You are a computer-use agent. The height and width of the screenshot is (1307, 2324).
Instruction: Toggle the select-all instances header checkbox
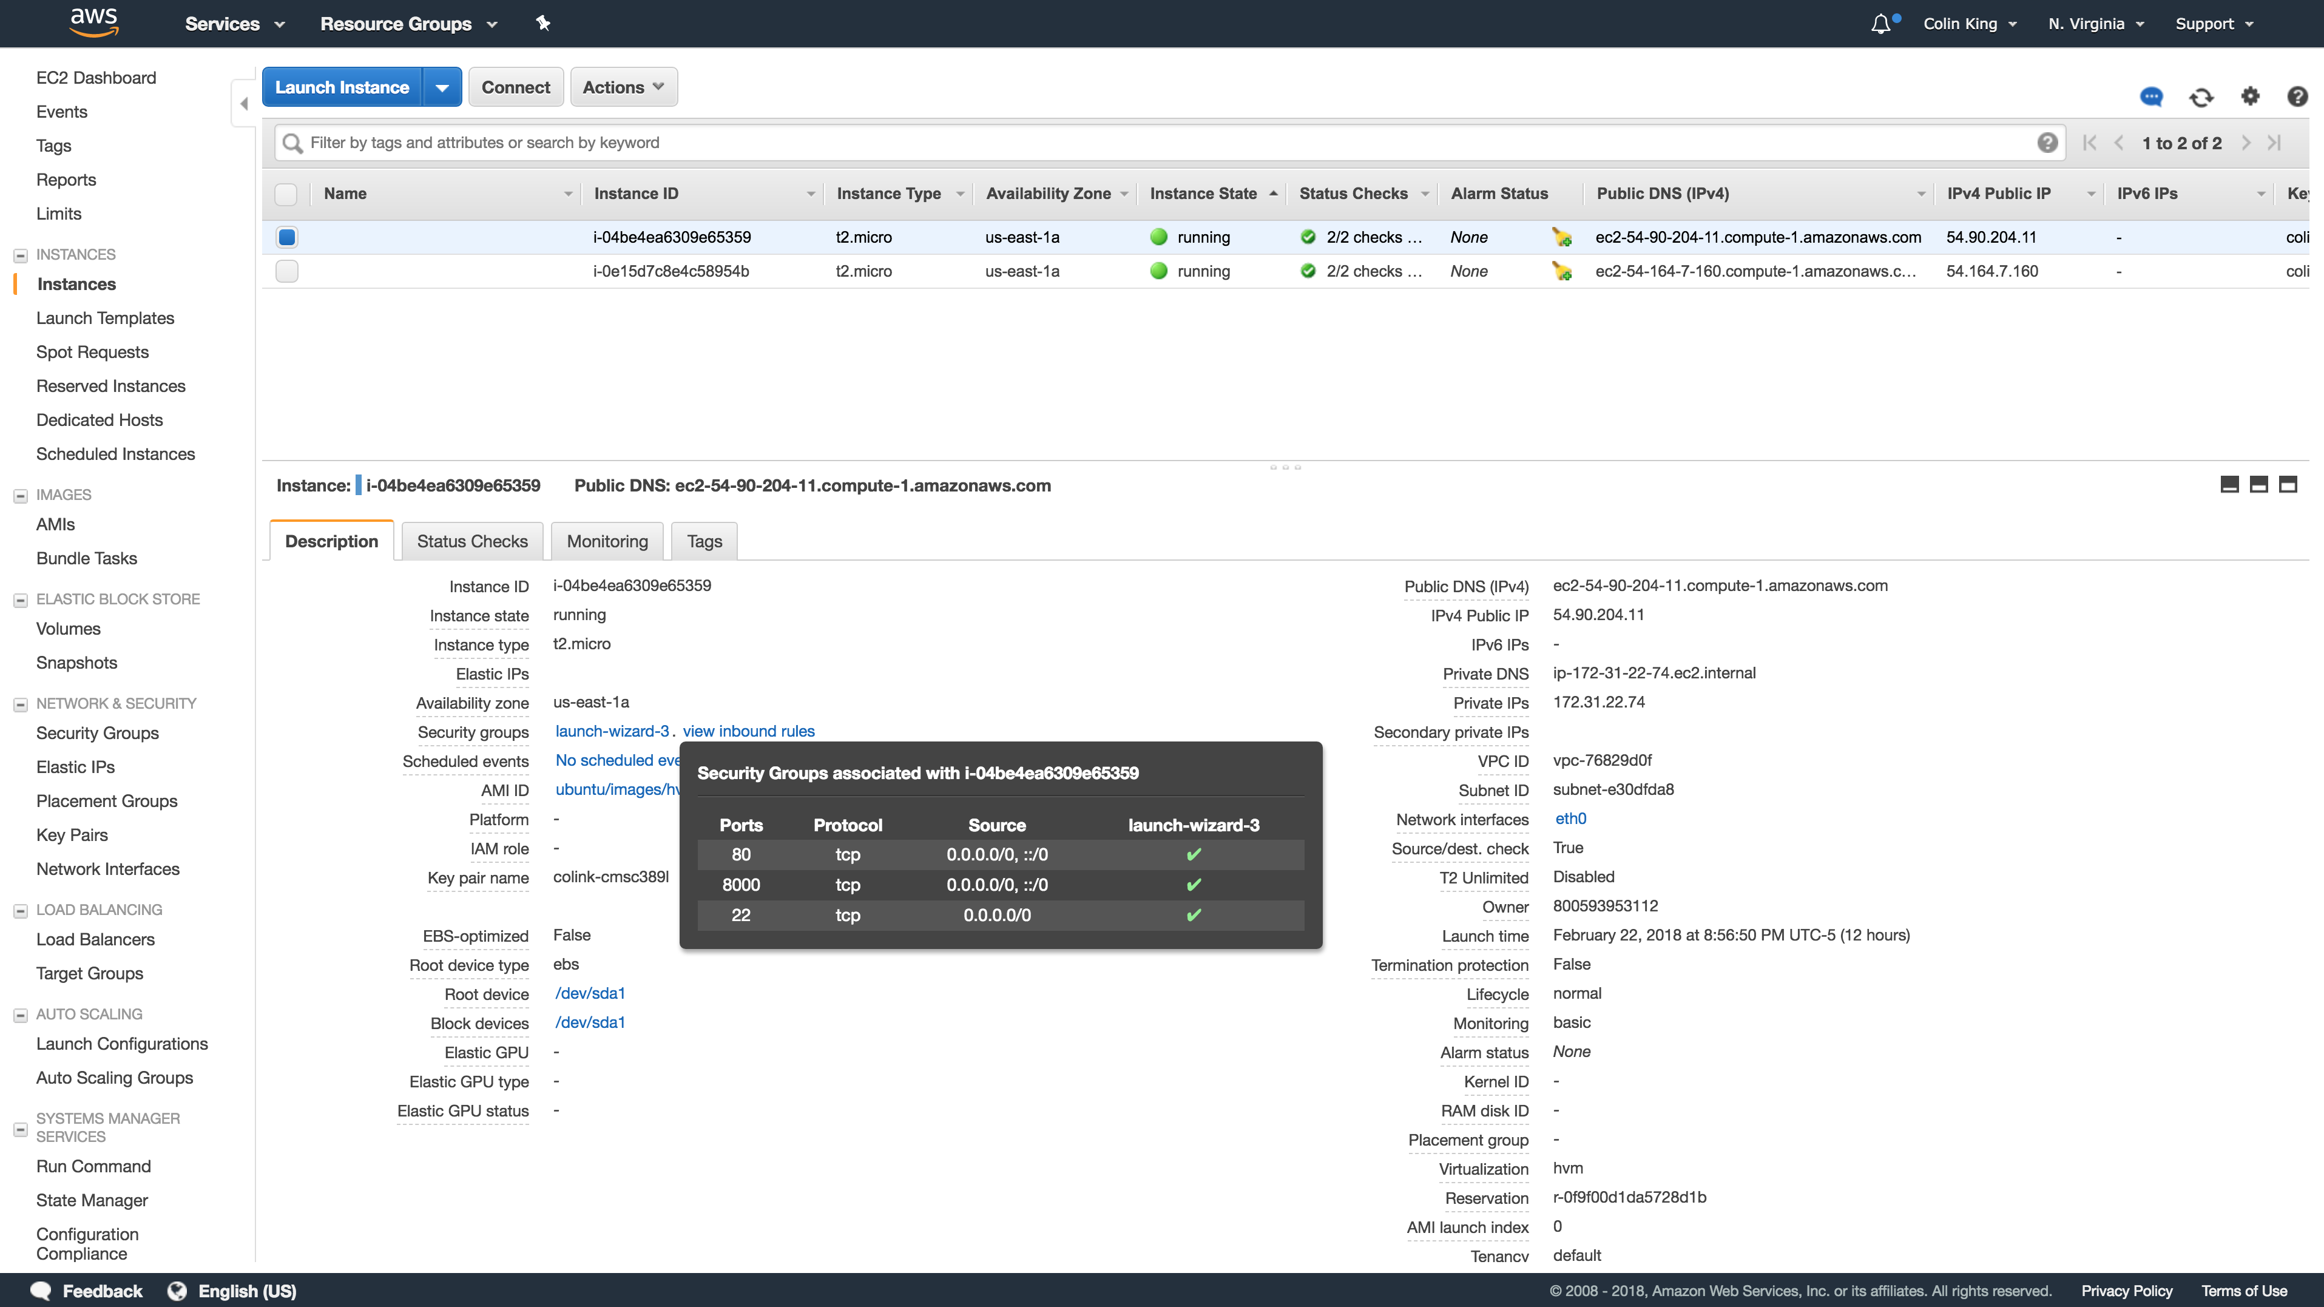(286, 194)
